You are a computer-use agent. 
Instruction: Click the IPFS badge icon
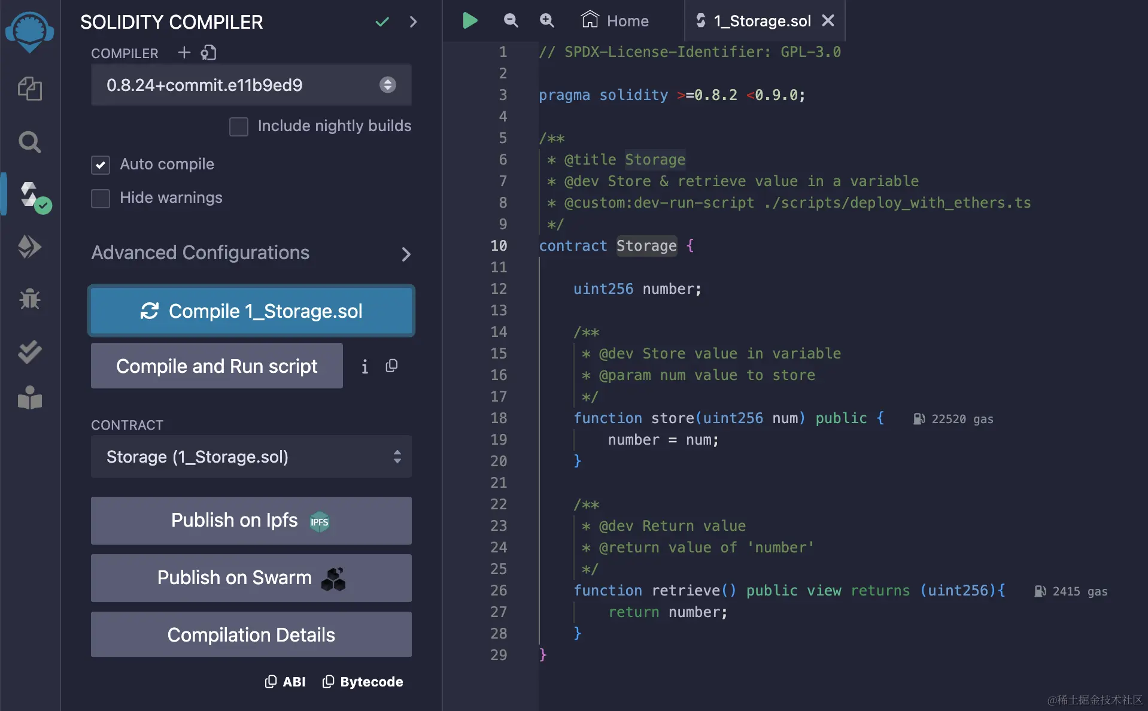tap(320, 522)
